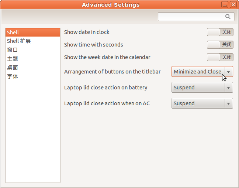Click the arrow of Minimize and Close combo
This screenshot has width=239, height=188.
pos(228,72)
